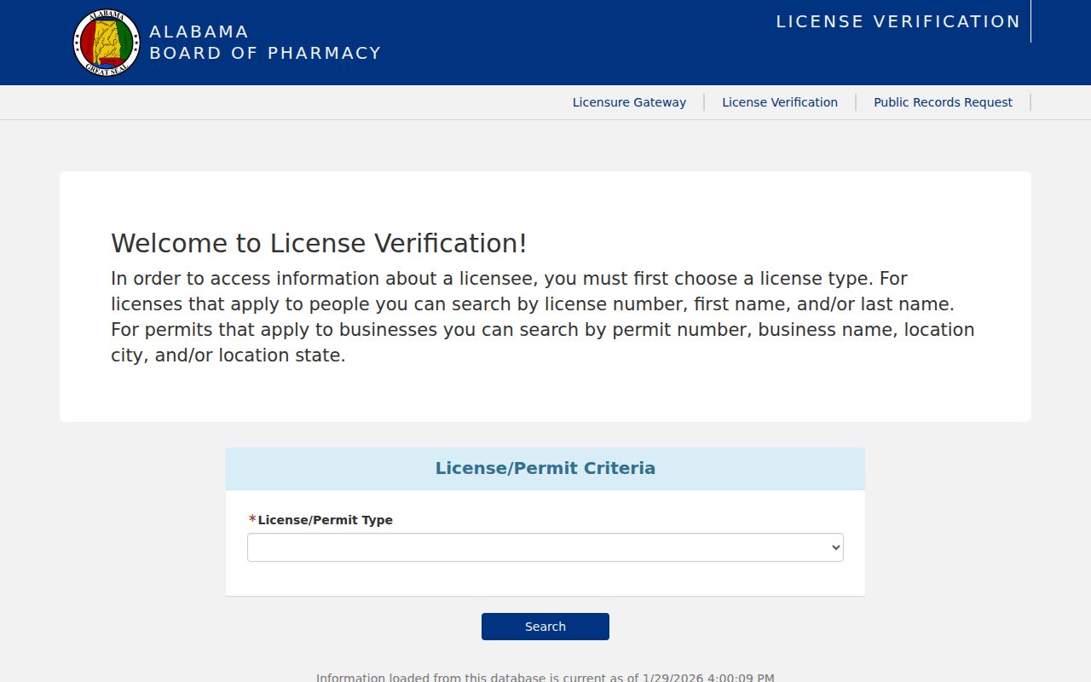The height and width of the screenshot is (682, 1091).
Task: Click the database current-as-of timestamp text
Action: click(545, 677)
